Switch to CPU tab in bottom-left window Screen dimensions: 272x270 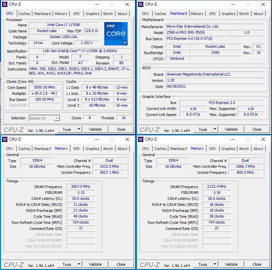click(9, 149)
